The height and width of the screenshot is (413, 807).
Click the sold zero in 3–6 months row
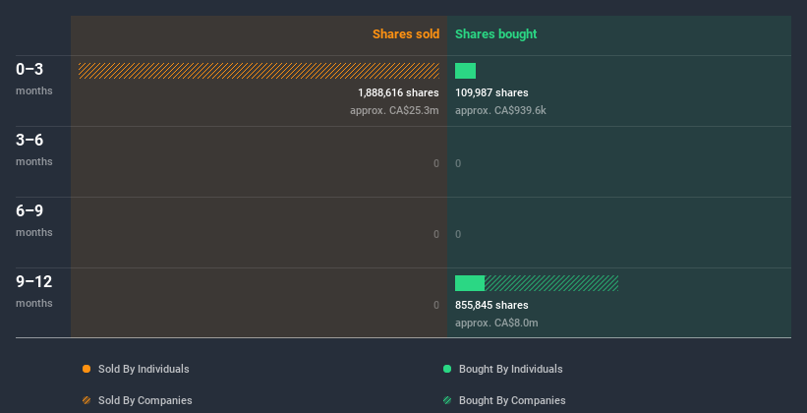(x=436, y=164)
